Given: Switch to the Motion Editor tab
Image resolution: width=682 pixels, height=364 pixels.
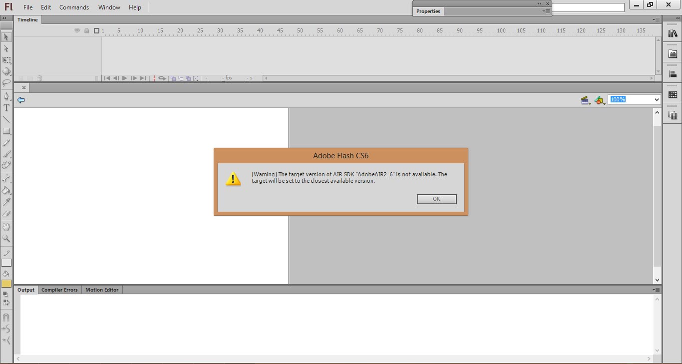Looking at the screenshot, I should [x=102, y=290].
